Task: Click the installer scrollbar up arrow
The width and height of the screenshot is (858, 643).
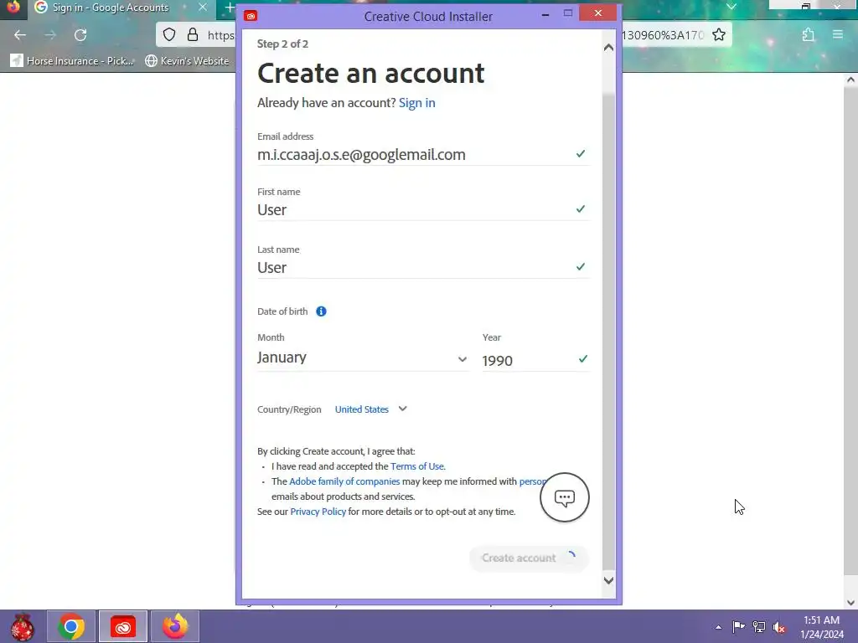Action: point(608,48)
